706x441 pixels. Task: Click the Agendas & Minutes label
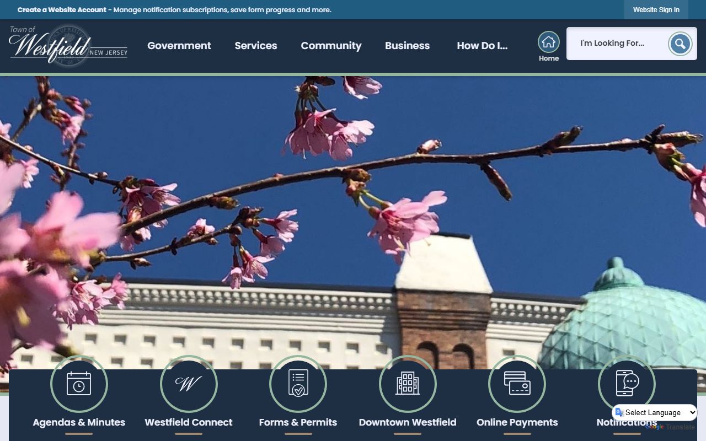click(x=79, y=422)
